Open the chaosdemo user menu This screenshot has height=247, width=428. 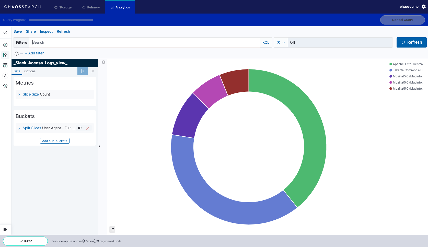coord(409,7)
